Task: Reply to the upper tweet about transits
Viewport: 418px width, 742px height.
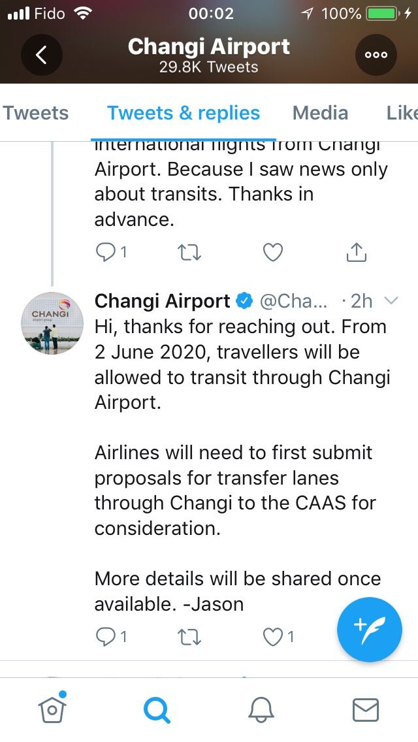Action: 106,252
